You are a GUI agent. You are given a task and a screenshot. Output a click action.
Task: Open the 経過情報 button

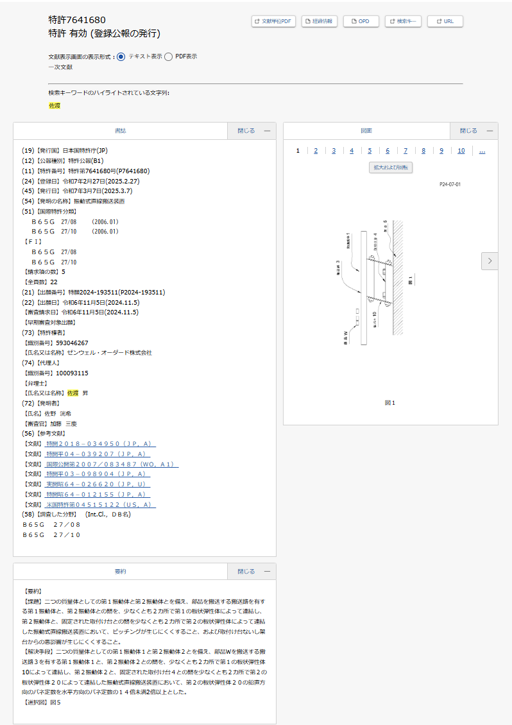point(320,21)
